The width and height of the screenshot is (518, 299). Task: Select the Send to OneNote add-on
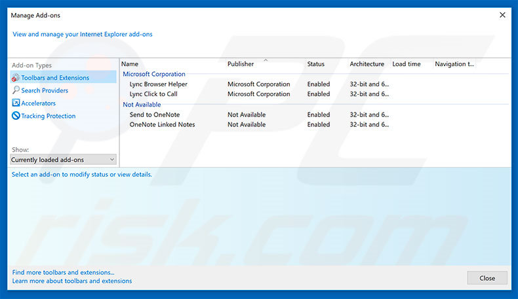coord(155,114)
